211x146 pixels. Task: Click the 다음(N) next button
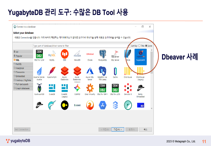[118, 129]
